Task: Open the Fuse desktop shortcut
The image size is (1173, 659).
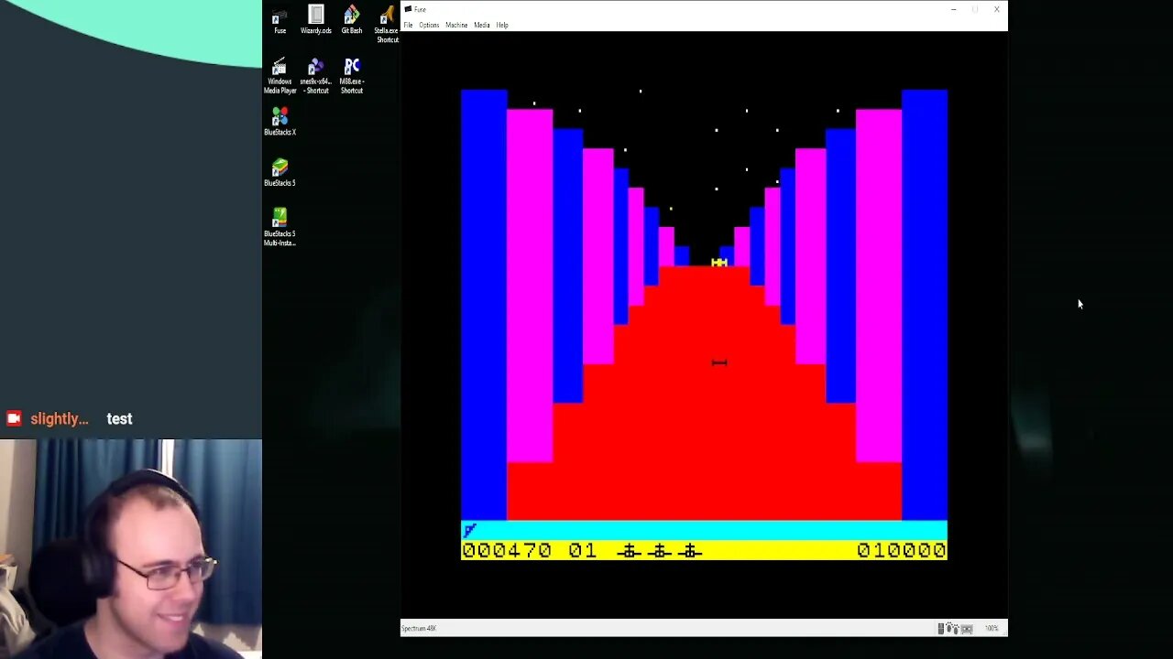Action: point(280,20)
